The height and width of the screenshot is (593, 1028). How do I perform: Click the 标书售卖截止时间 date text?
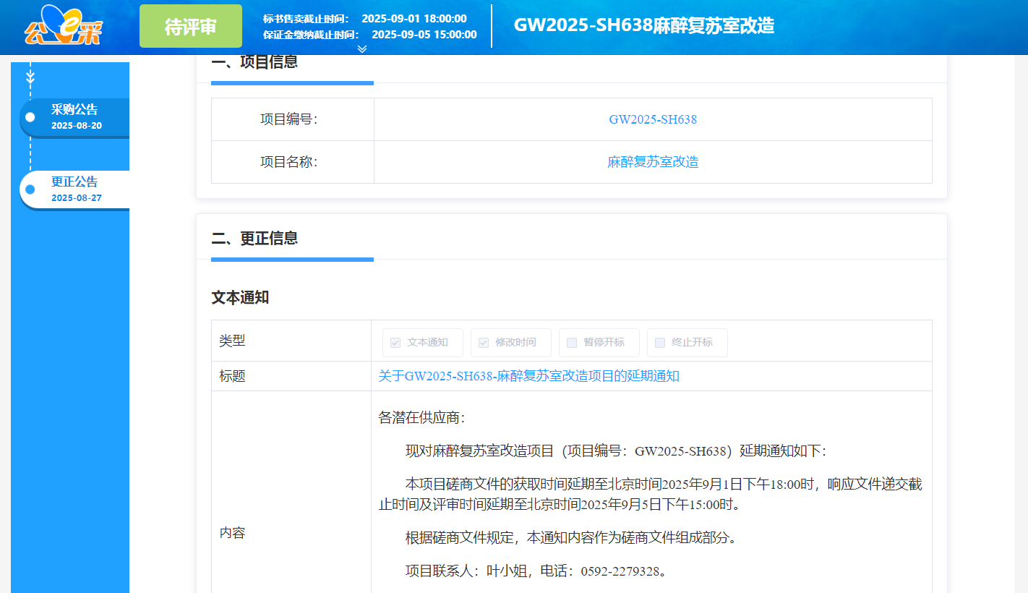[416, 20]
